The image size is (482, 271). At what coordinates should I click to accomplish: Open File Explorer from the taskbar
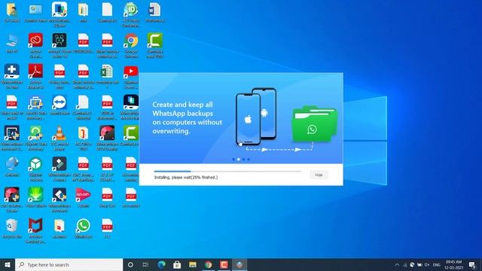(193, 264)
